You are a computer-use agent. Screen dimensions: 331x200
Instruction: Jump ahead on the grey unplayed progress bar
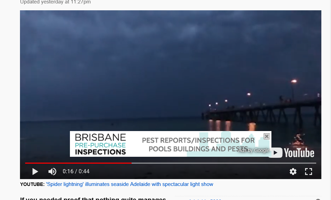(224, 163)
